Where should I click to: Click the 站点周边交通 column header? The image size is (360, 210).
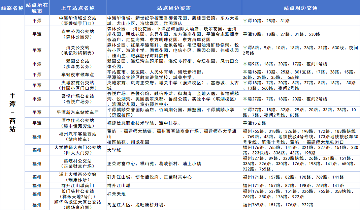pyautogui.click(x=300, y=8)
